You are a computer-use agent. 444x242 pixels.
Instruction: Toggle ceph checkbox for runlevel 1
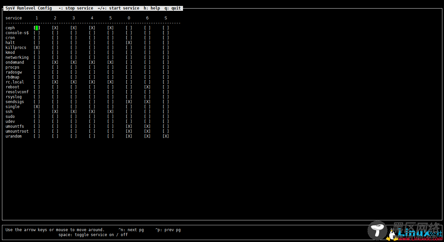pyautogui.click(x=37, y=28)
